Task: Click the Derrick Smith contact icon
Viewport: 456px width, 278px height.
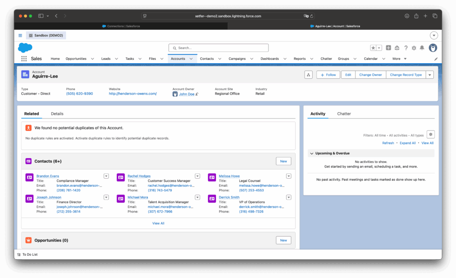Action: click(x=212, y=199)
